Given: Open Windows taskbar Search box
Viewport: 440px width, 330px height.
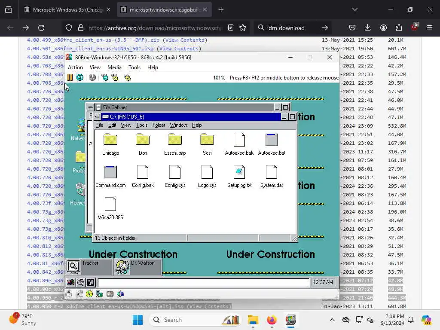Looking at the screenshot, I should click(196, 320).
